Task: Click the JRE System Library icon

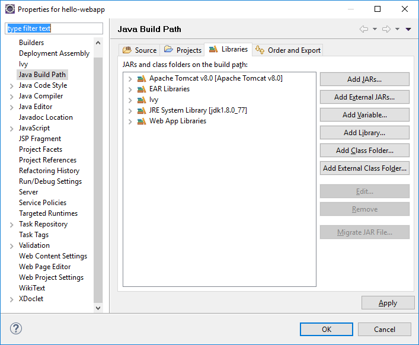Action: [141, 110]
